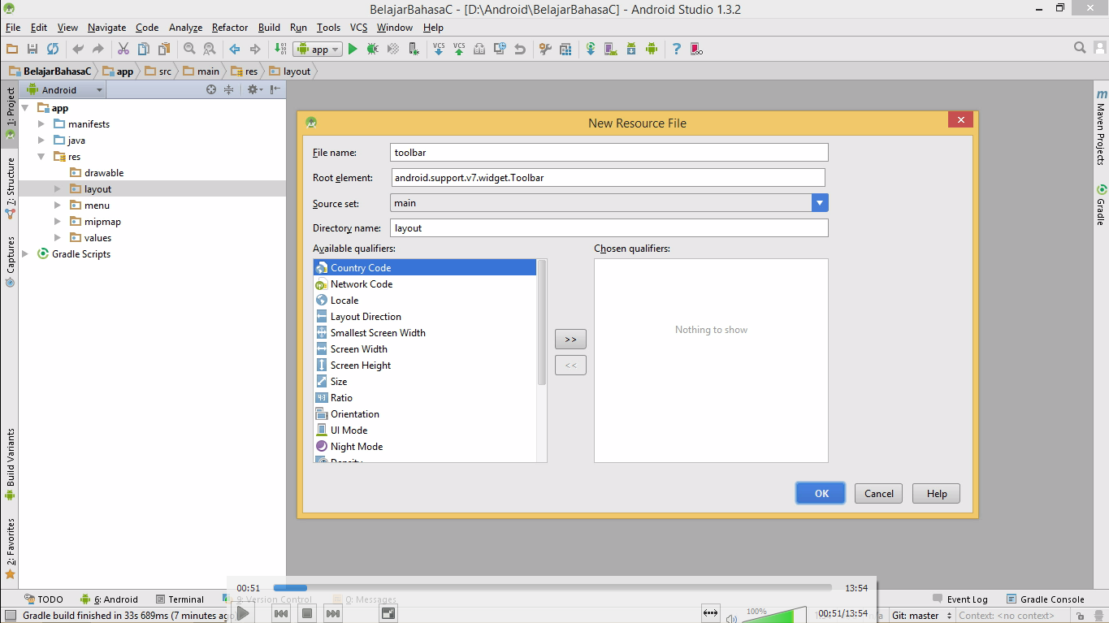Click the Undo arrow in the toolbar
The height and width of the screenshot is (623, 1109).
(519, 49)
